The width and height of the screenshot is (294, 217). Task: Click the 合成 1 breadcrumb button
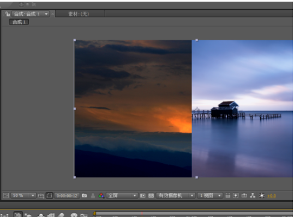(19, 22)
